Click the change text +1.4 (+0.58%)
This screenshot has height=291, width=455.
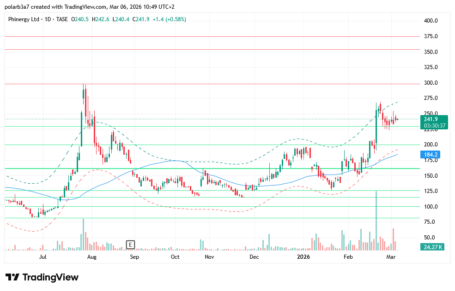(x=170, y=19)
